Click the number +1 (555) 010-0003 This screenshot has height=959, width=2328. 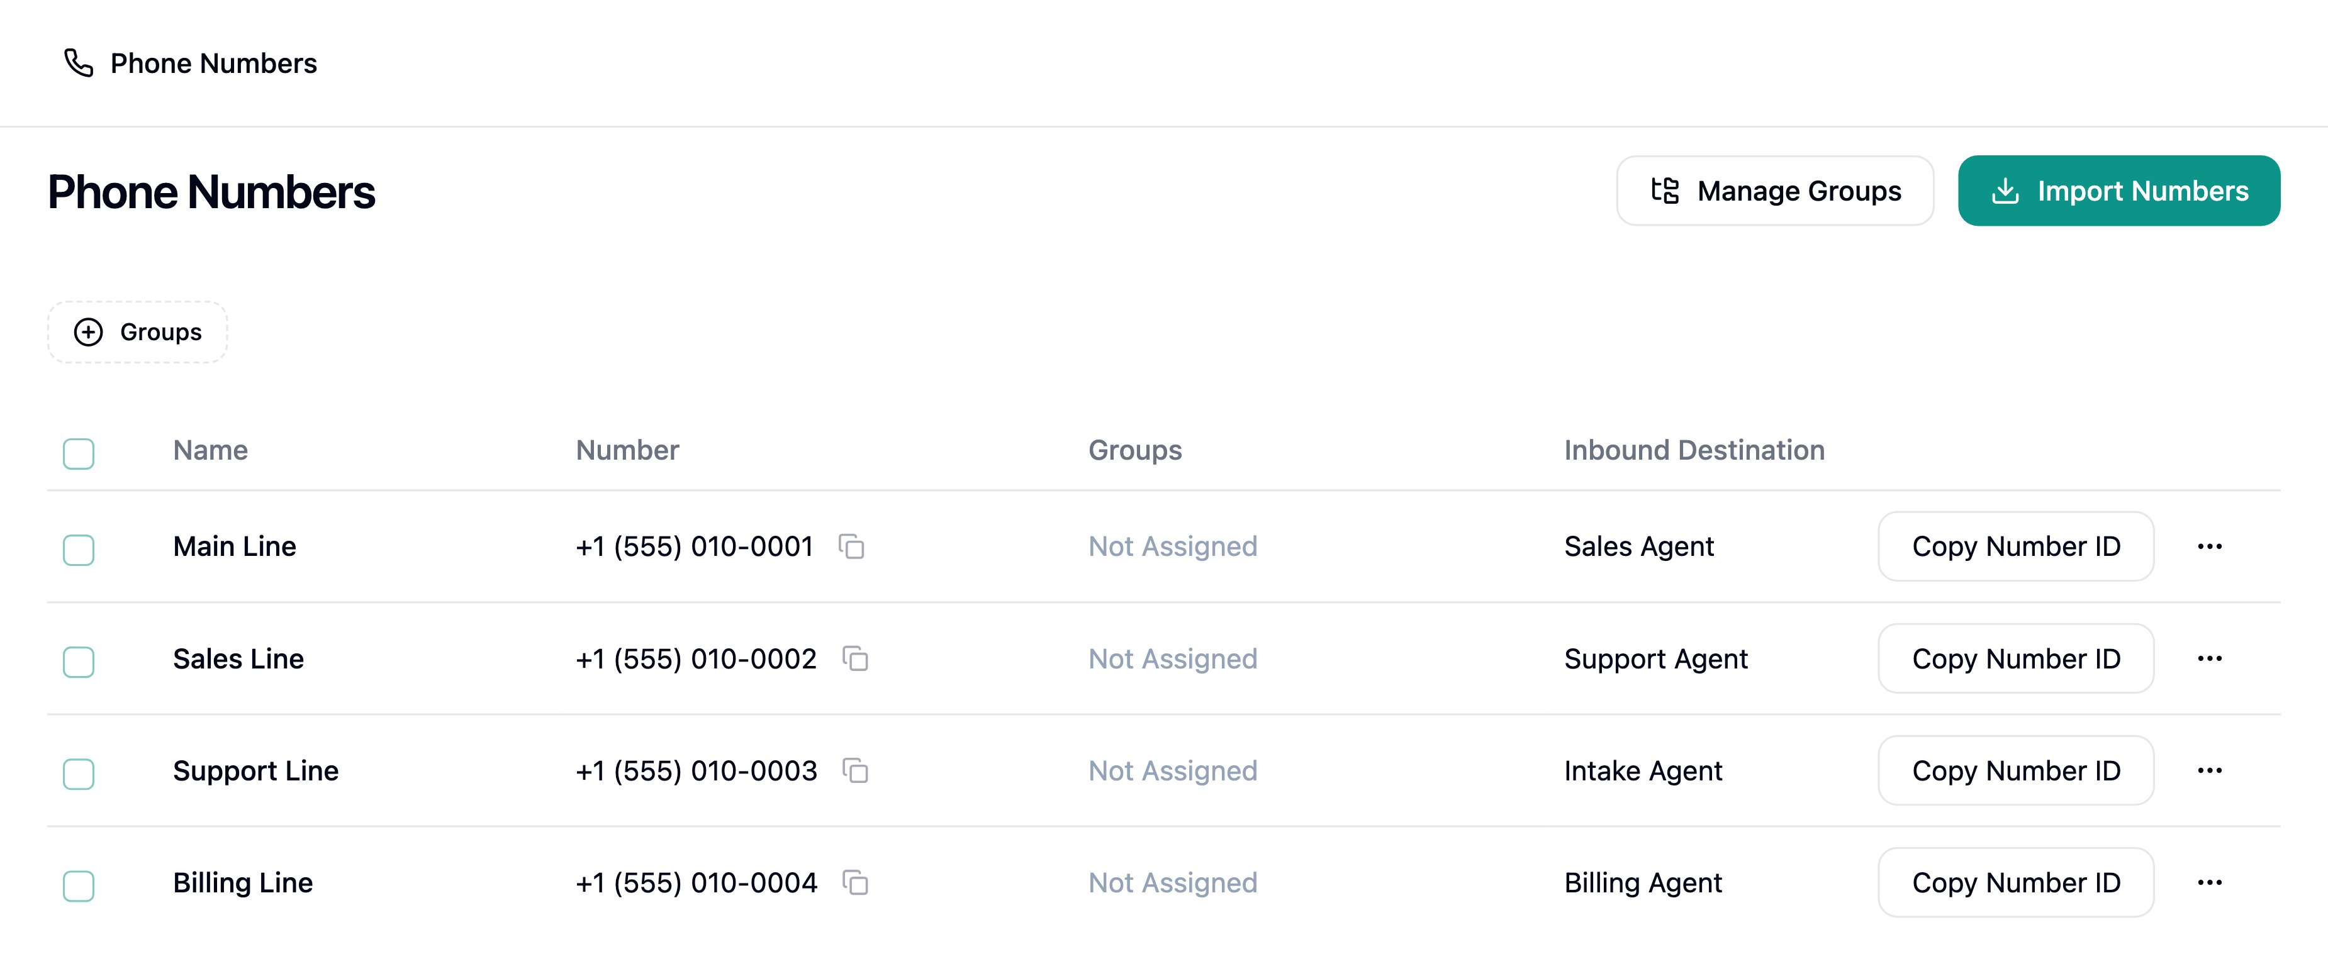coord(697,770)
